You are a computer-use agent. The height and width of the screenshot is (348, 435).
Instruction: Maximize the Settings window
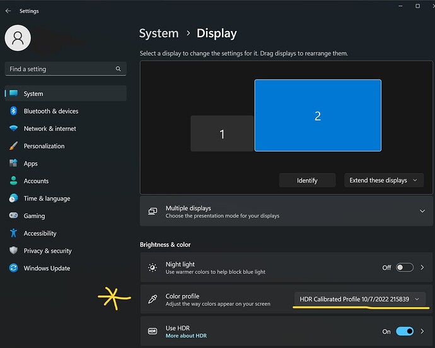point(417,6)
